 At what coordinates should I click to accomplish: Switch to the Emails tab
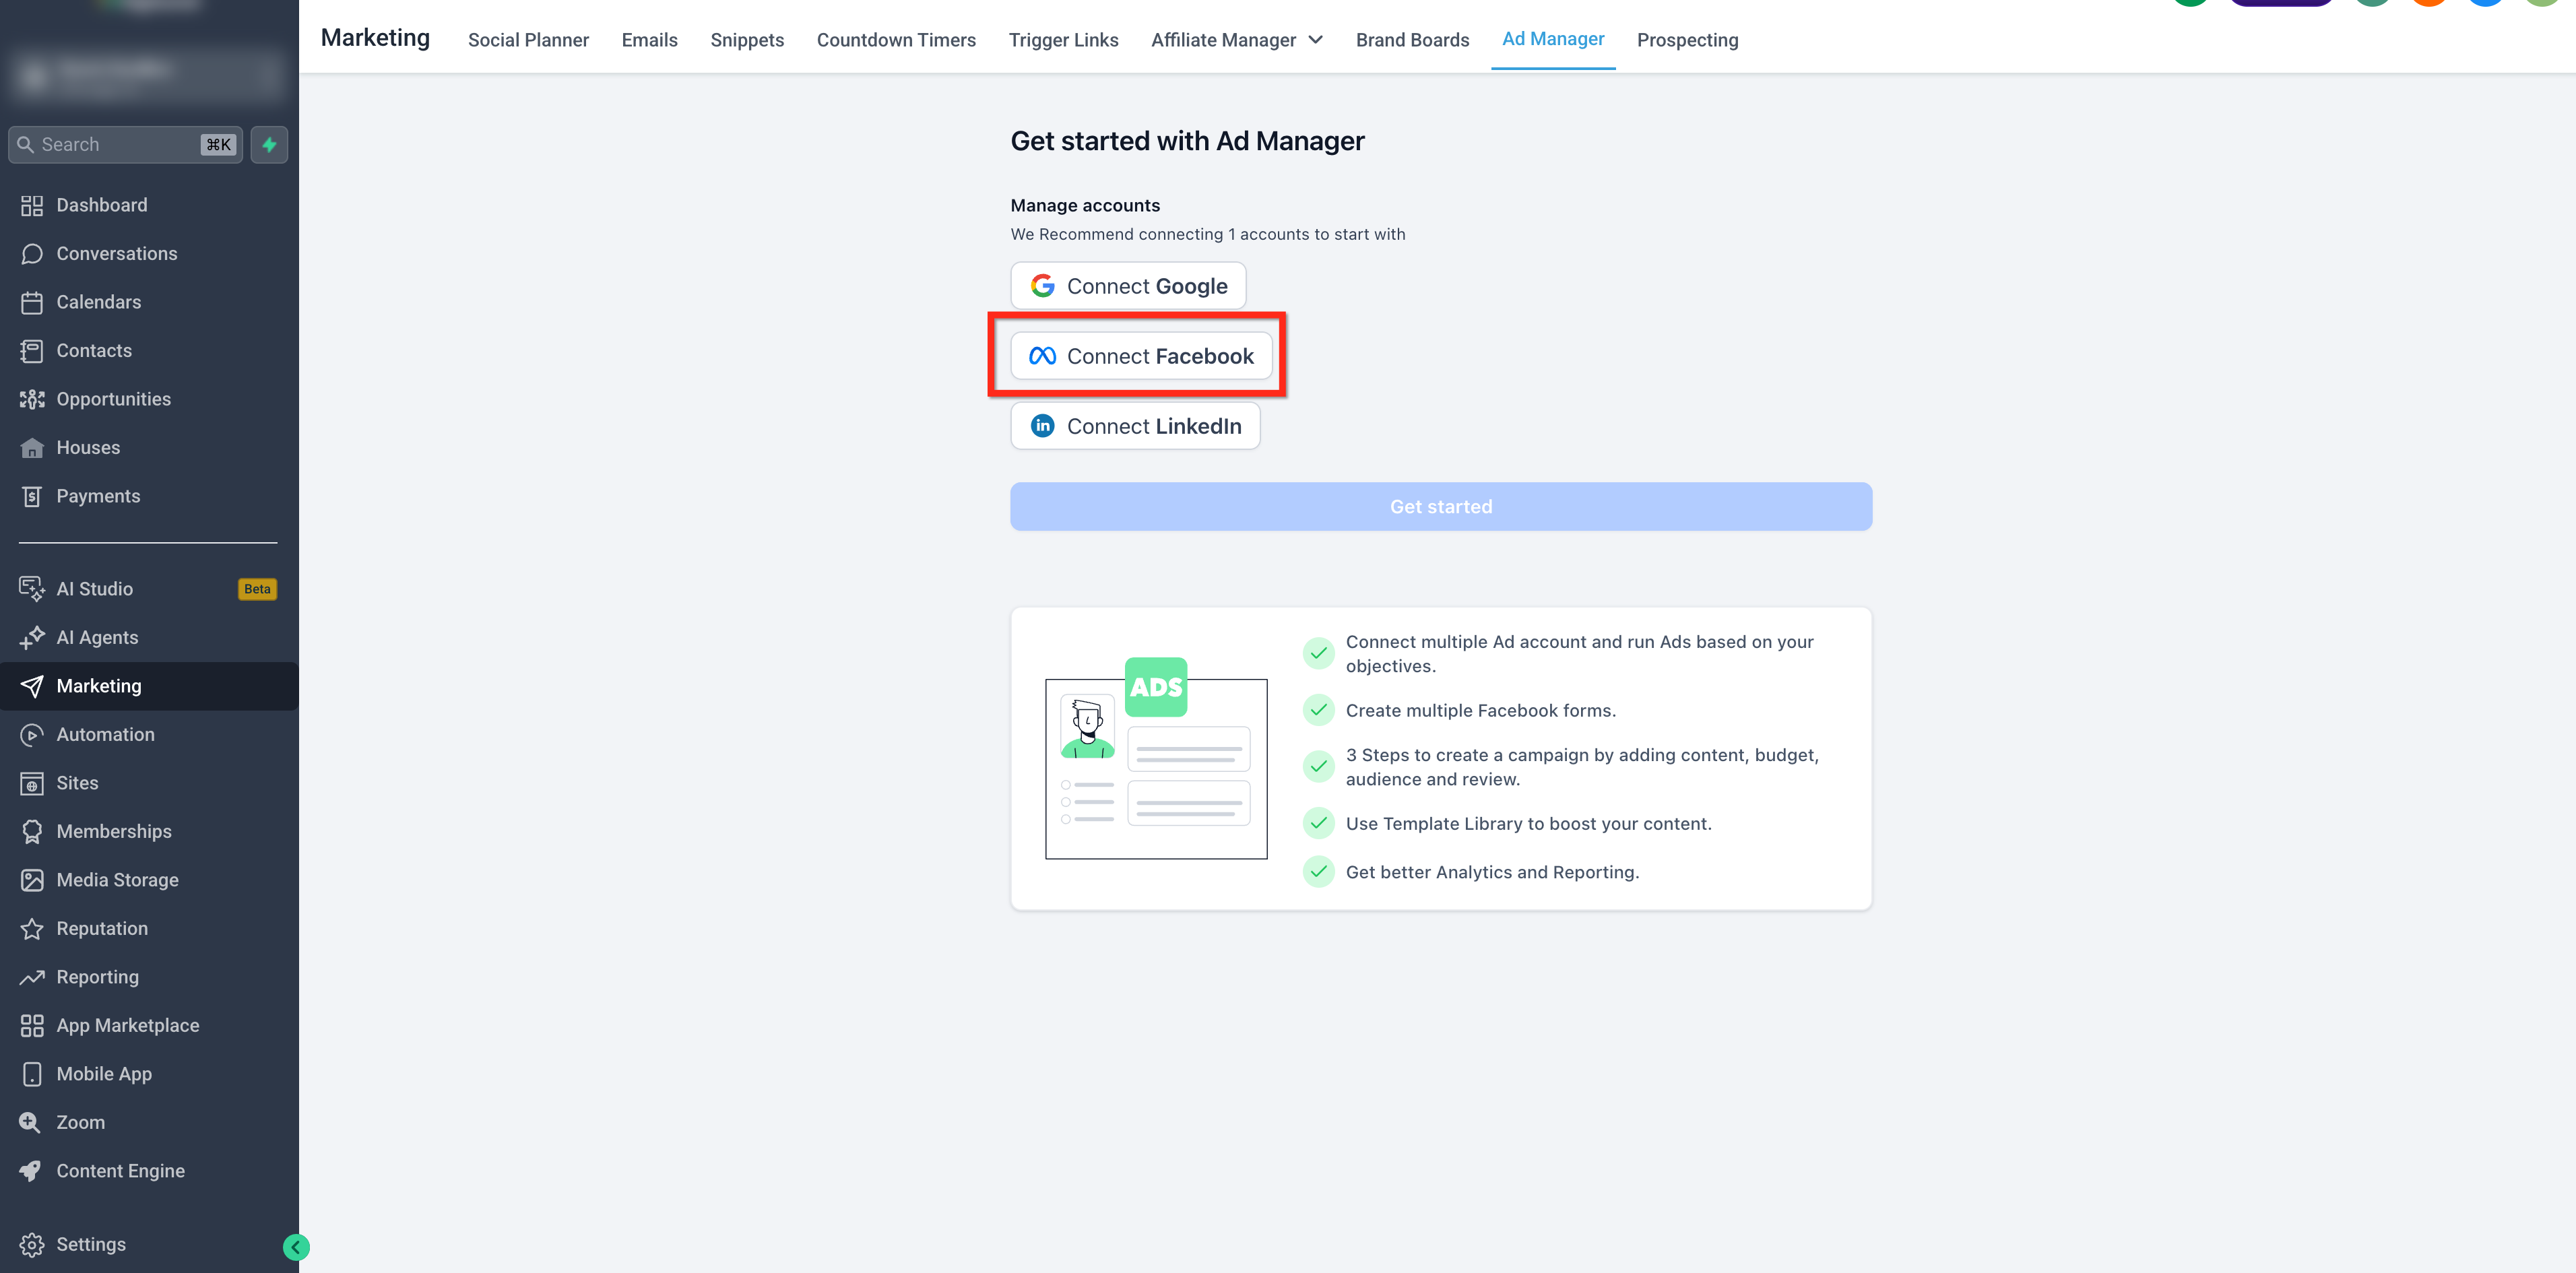(650, 40)
